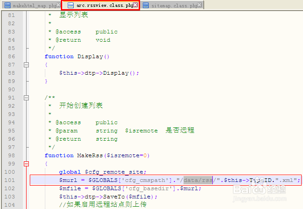Click the comment text '显示列表'
The width and height of the screenshot is (303, 209).
74,15
